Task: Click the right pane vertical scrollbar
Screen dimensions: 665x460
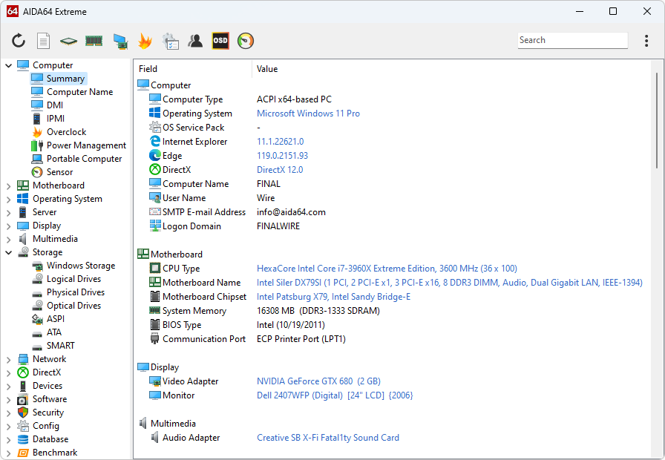Action: click(x=656, y=119)
